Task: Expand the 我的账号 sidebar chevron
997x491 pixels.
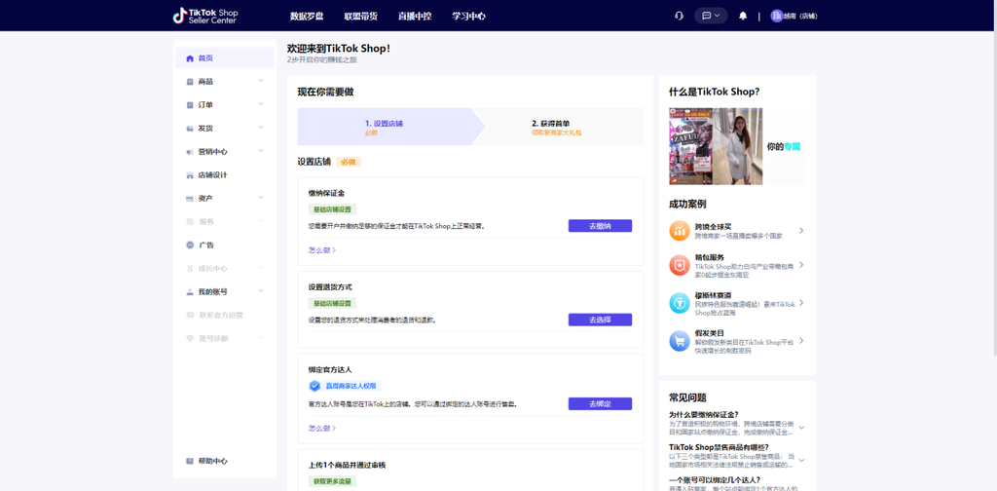Action: 261,291
